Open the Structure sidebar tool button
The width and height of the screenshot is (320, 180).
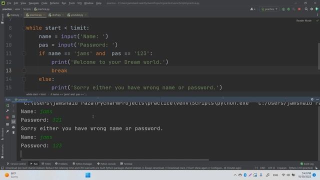(x=2, y=134)
